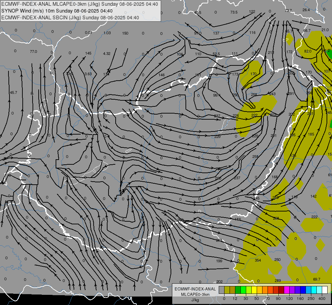Click the map value 185
332x305 pixels.
(311, 134)
